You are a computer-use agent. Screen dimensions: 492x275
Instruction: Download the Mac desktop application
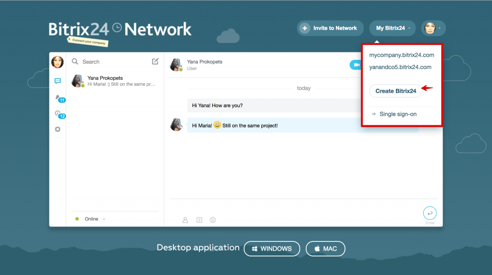(325, 249)
